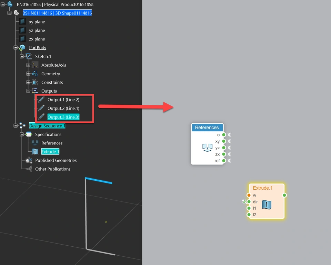This screenshot has height=265, width=331.
Task: Click the xy output port on References
Action: coord(224,141)
